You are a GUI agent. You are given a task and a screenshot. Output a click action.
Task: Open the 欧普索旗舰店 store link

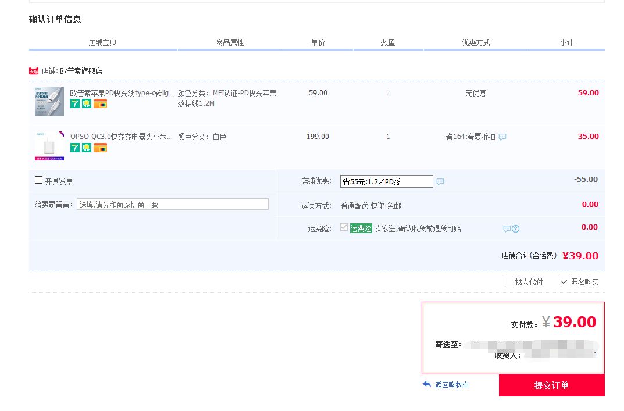pyautogui.click(x=81, y=72)
